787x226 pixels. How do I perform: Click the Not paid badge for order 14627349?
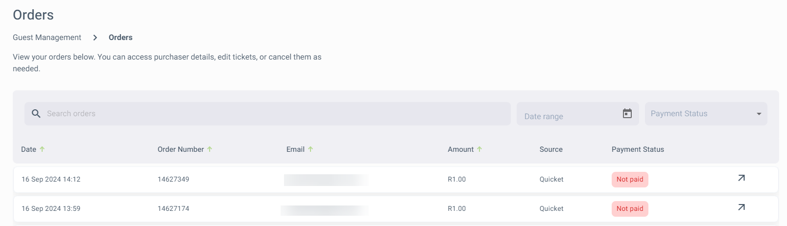tap(630, 180)
